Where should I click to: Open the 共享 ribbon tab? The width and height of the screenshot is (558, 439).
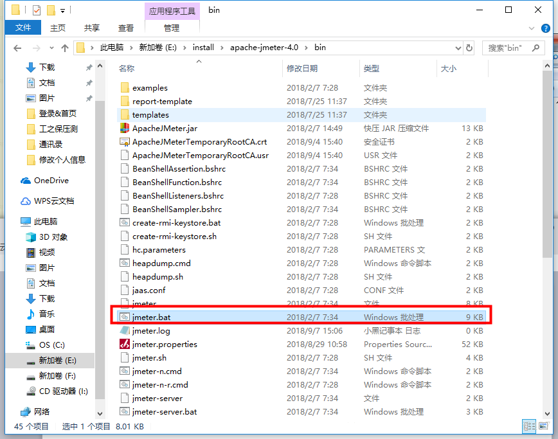click(92, 28)
